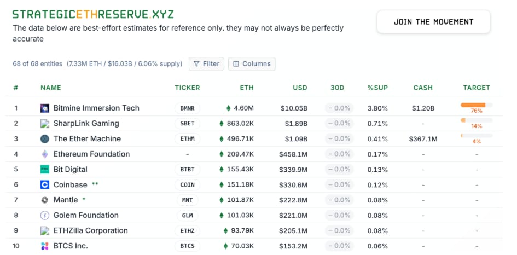Sort table by ETH column header
This screenshot has width=517, height=255.
[x=247, y=88]
